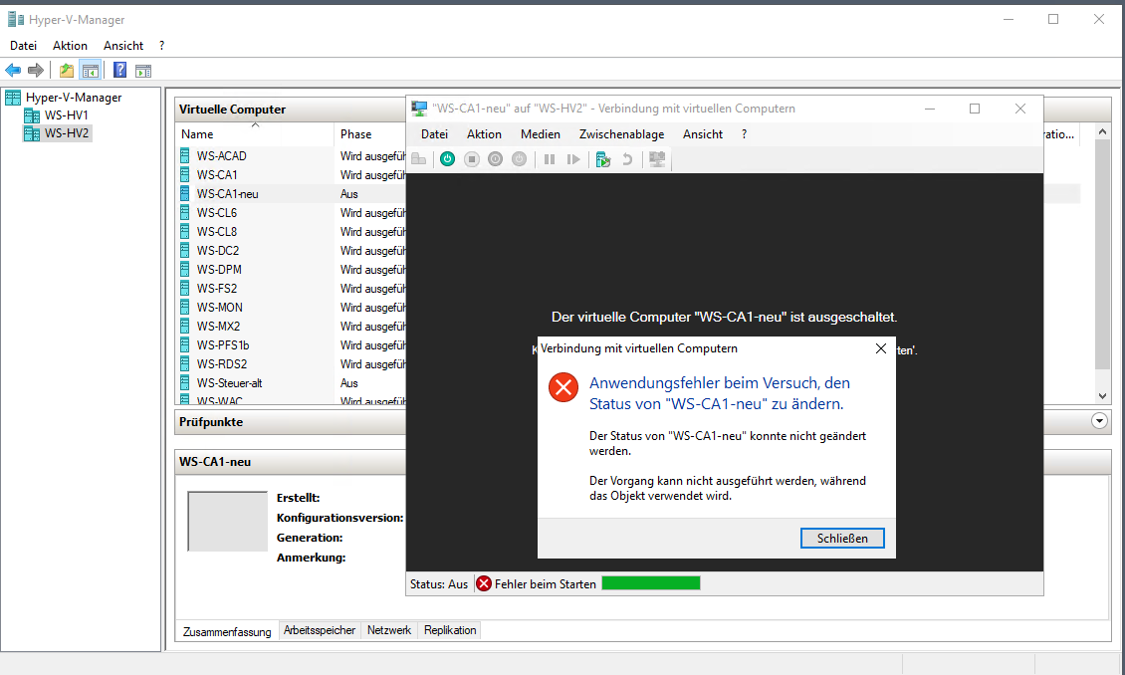Click the Turn Off stop icon in VM toolbar
This screenshot has height=675, width=1125.
pos(471,159)
